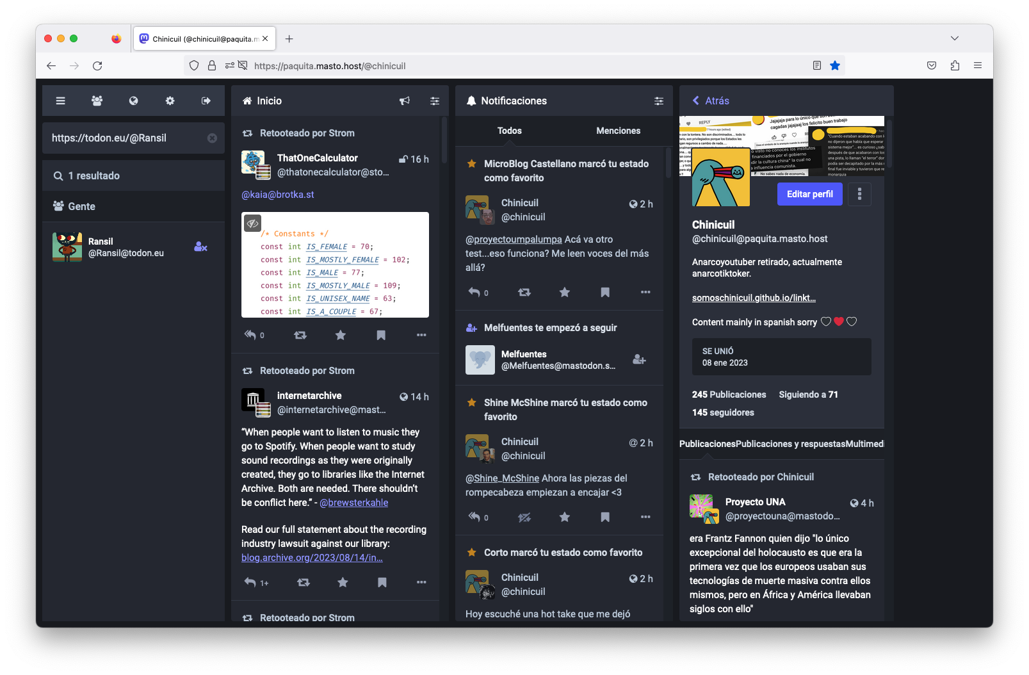Screen dimensions: 1029x675
Task: Select the Publicaciones profile tab
Action: click(x=708, y=444)
